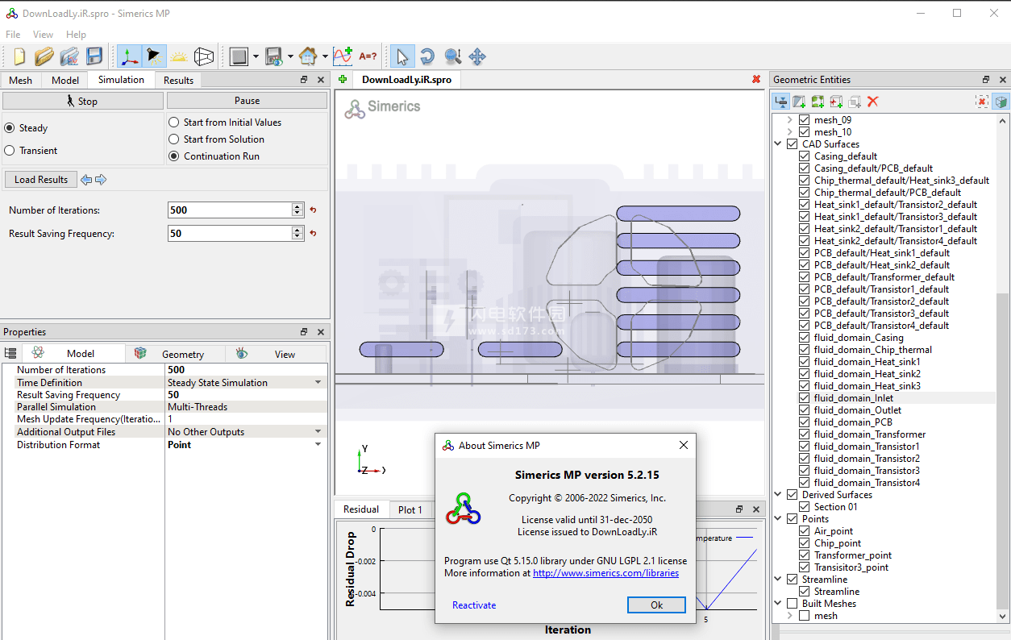The width and height of the screenshot is (1011, 640).
Task: Select the arrow pointer tool
Action: tap(402, 56)
